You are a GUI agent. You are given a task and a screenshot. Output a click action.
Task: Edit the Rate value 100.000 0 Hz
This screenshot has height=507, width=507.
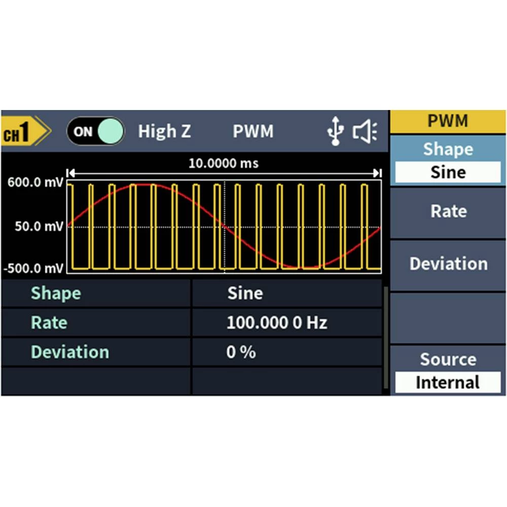tap(277, 322)
